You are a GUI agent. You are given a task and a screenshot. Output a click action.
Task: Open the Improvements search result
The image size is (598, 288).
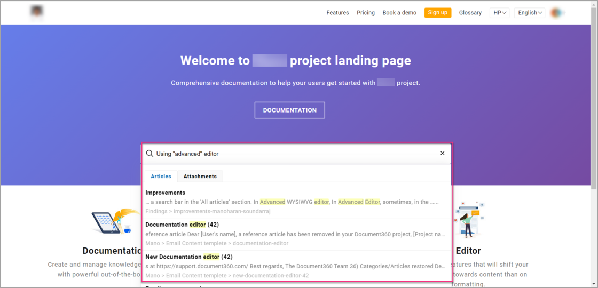click(x=166, y=193)
